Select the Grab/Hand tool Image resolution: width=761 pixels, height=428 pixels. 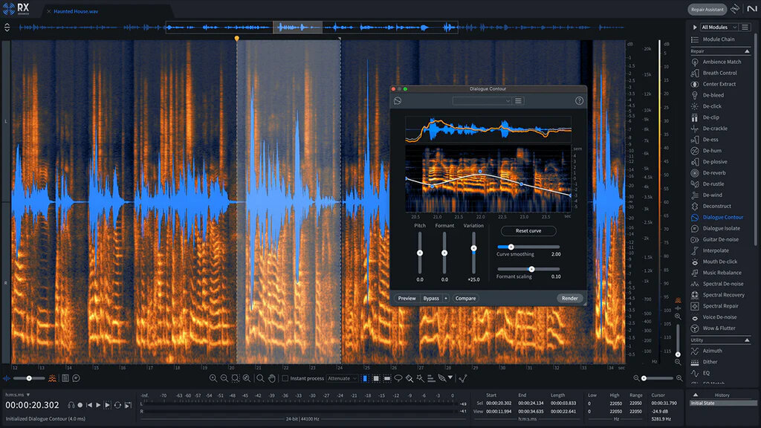click(271, 377)
